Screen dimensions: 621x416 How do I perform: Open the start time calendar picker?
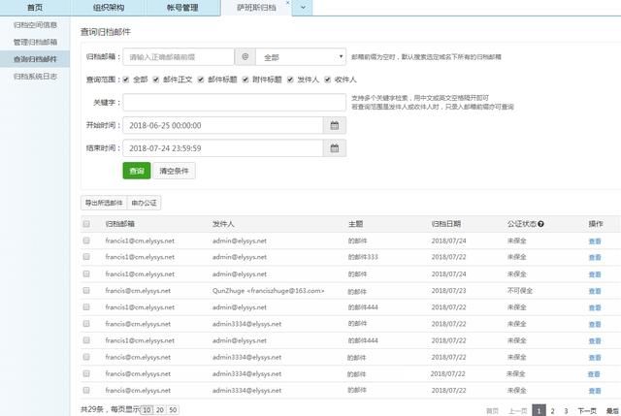coord(334,125)
